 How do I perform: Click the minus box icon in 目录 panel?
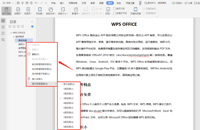23,26
